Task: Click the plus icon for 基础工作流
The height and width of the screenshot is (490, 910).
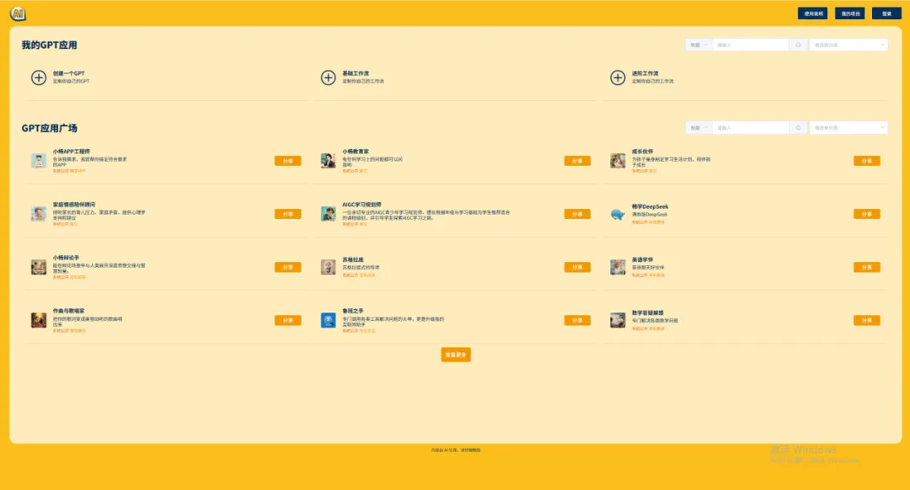Action: (328, 77)
